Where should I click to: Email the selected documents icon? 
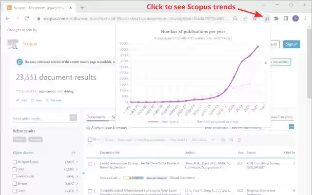click(231, 140)
